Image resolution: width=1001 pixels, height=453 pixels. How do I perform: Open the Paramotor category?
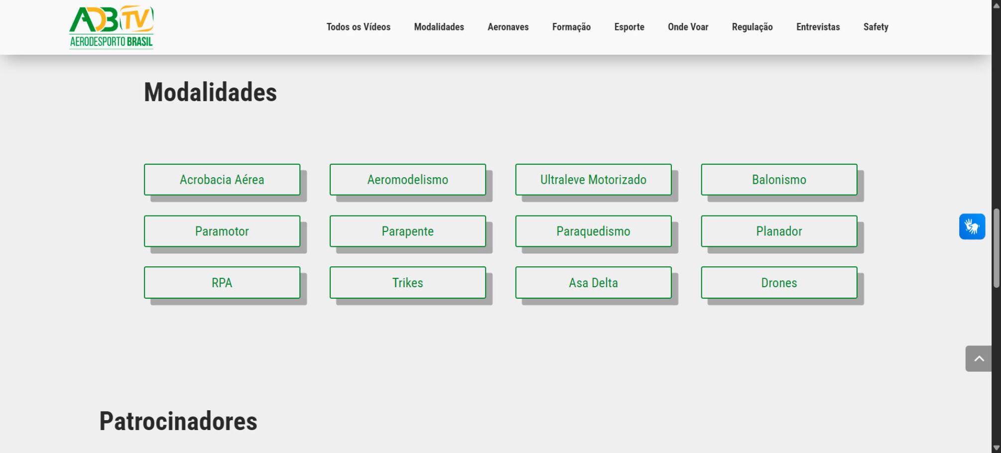click(x=222, y=231)
